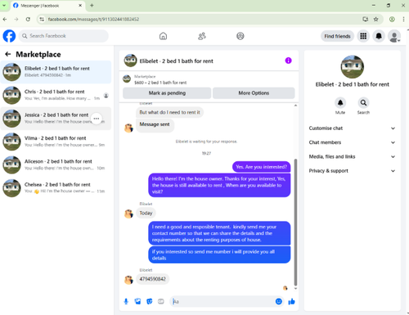The height and width of the screenshot is (315, 409).
Task: Open the emoji picker in message box
Action: 278,301
